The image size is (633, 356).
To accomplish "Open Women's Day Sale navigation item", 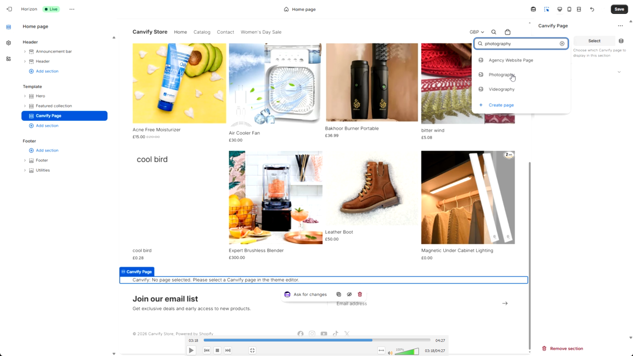I will point(261,32).
